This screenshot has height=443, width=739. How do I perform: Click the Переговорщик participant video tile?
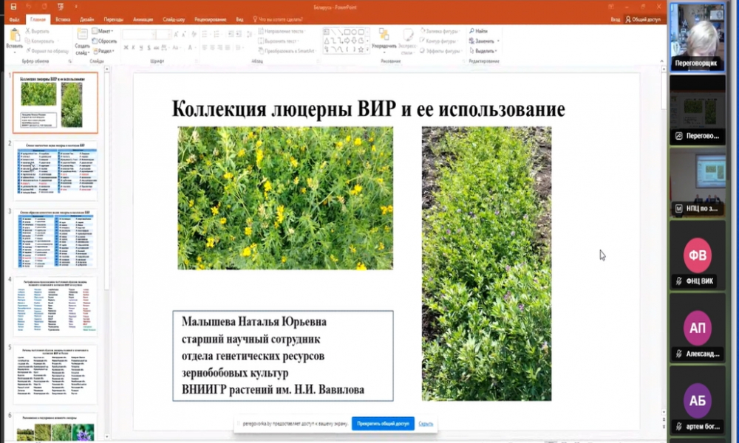(697, 37)
